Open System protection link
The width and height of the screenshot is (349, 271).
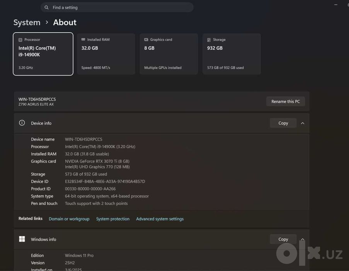[x=112, y=219]
